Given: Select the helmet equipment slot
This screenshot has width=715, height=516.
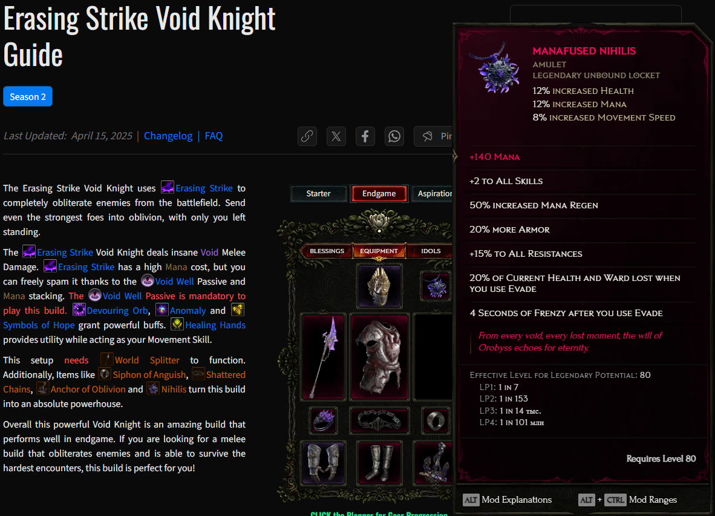Looking at the screenshot, I should coord(379,286).
